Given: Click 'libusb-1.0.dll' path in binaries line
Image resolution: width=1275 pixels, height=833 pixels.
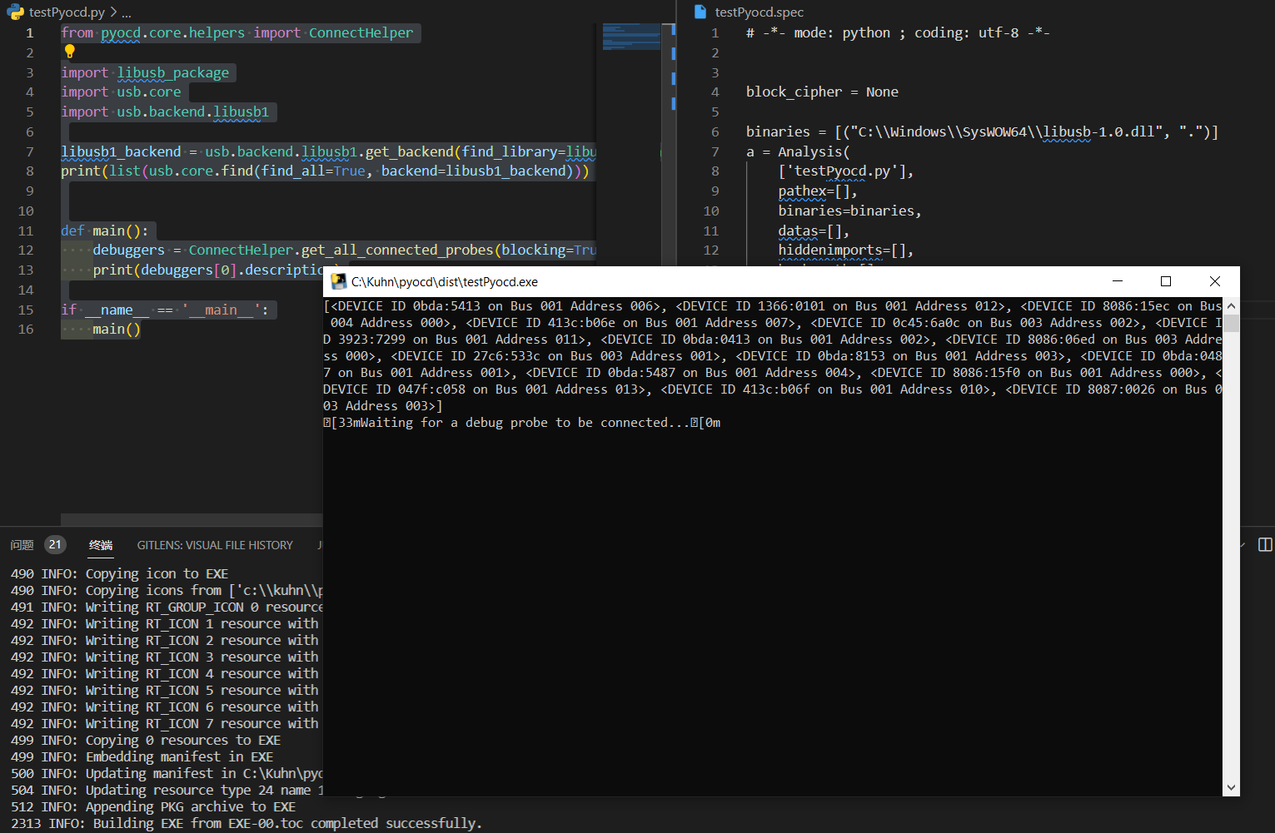Looking at the screenshot, I should point(1098,132).
